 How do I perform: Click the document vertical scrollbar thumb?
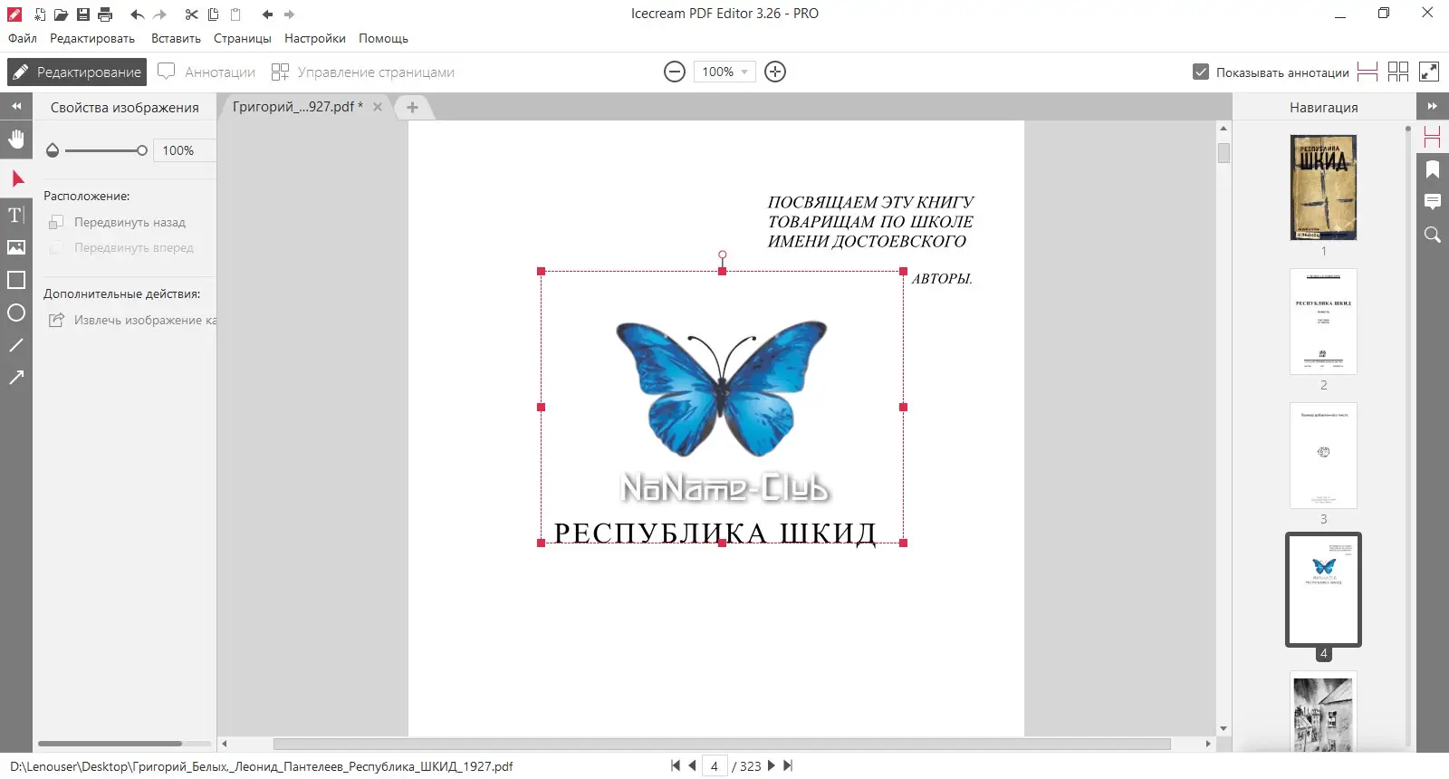(1223, 153)
